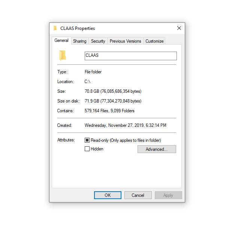Click the Cancel button

tap(138, 195)
